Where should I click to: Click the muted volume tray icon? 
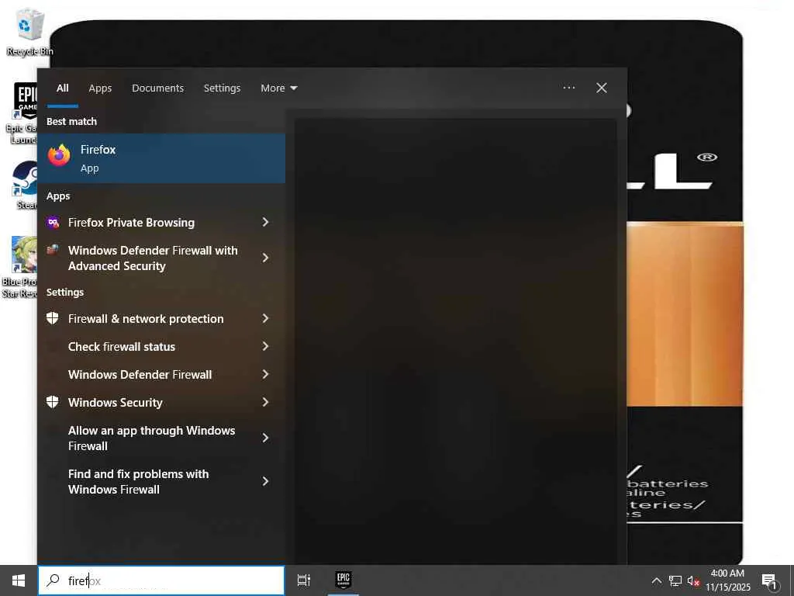[693, 580]
